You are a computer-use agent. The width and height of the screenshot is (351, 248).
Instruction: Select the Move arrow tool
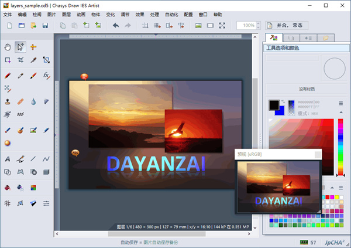click(20, 47)
